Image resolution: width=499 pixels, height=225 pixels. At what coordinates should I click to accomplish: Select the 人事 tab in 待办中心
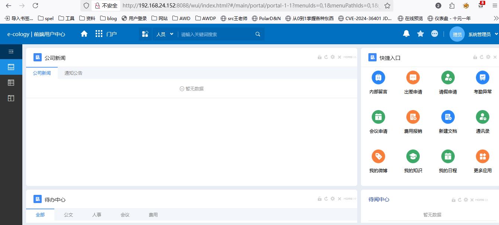(97, 215)
